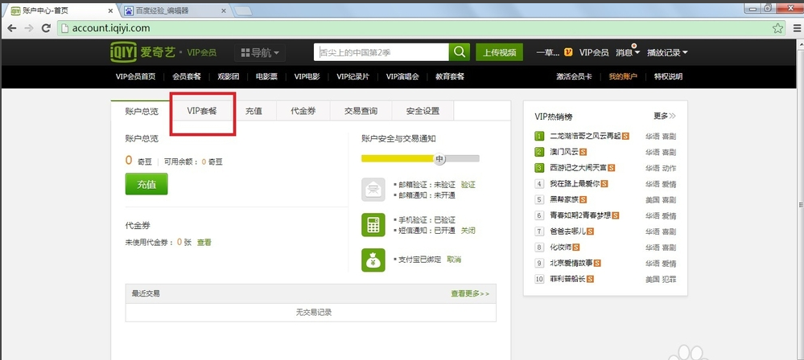Click 验证 link for email verification

pos(468,185)
